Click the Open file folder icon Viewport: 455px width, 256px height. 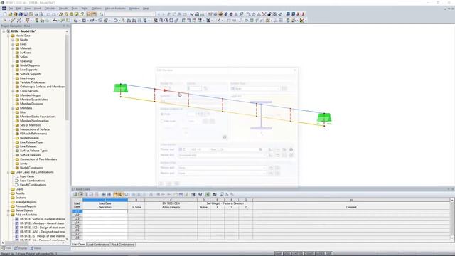pos(10,14)
